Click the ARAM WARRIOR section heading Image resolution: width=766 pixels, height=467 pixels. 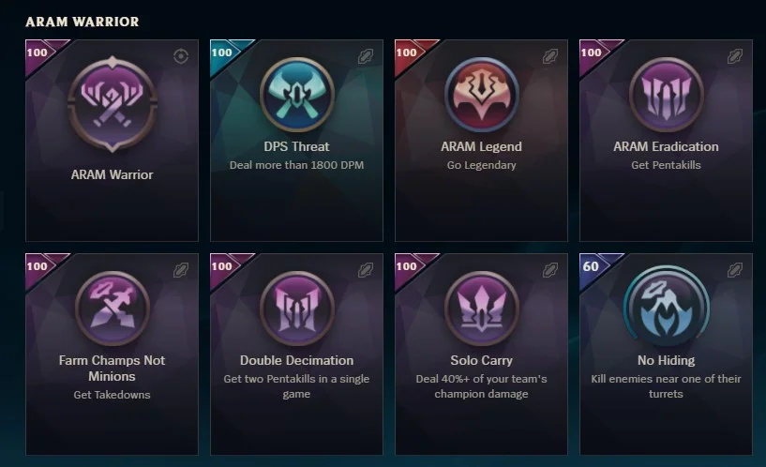83,22
